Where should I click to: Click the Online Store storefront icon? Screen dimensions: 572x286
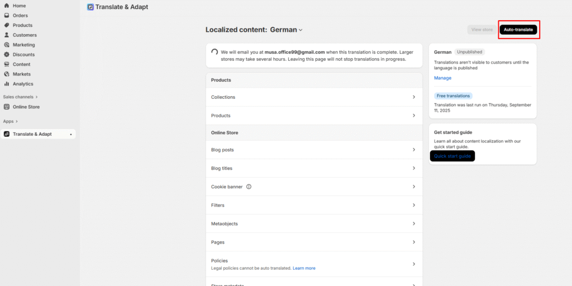pyautogui.click(x=7, y=107)
